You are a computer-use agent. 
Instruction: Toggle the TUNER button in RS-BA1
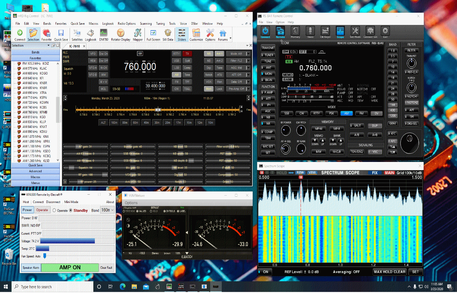click(x=268, y=55)
